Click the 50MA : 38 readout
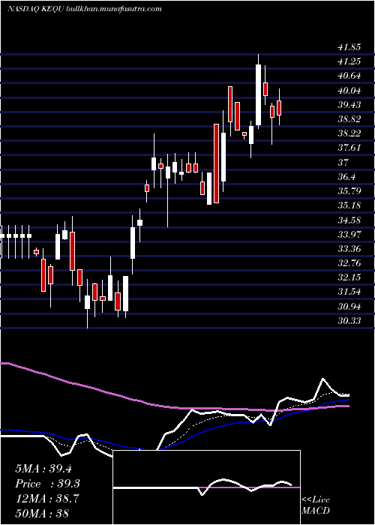 42,513
